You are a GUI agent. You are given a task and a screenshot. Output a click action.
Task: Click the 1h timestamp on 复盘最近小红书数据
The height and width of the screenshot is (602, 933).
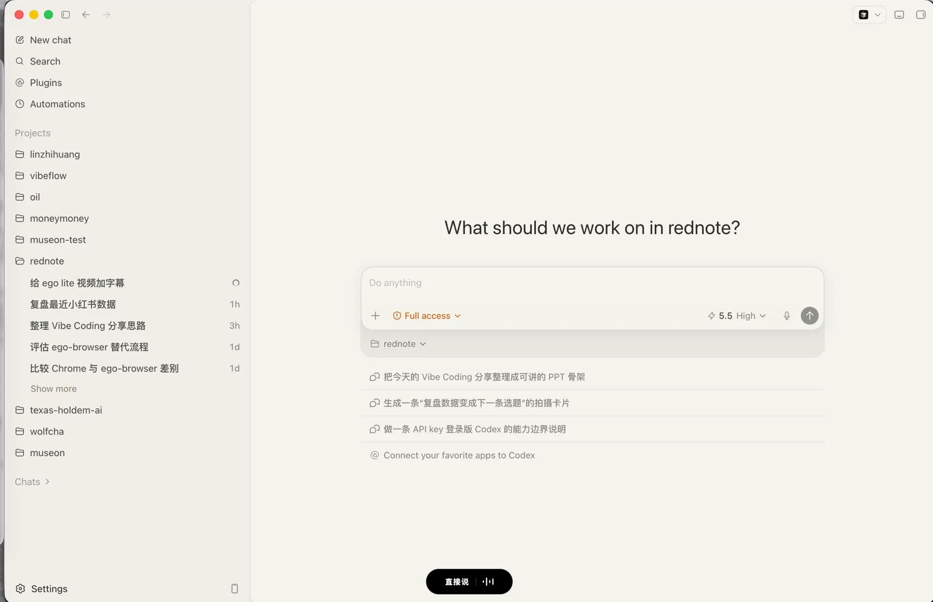coord(234,304)
